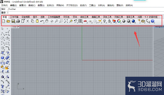164x95 pixels.
Task: Click the Set CPlane icon
Action: tap(90, 21)
